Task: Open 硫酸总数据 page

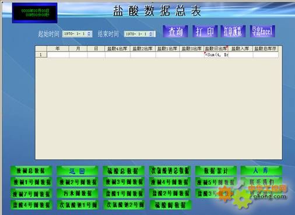Action: (124, 171)
